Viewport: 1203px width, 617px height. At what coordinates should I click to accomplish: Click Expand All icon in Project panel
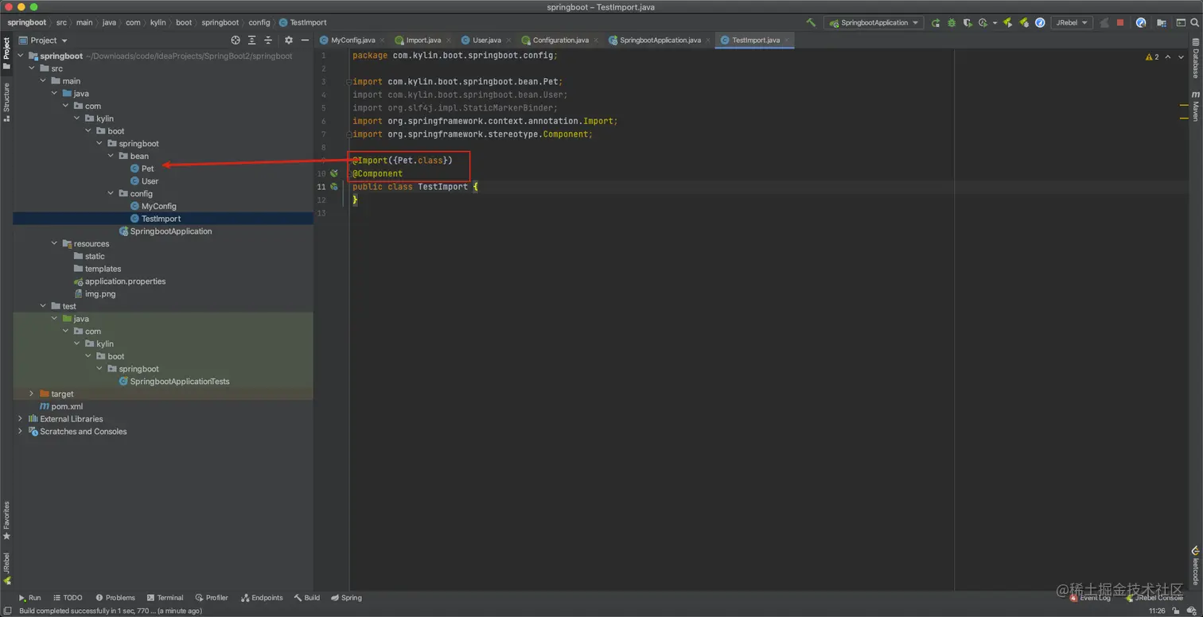pyautogui.click(x=252, y=40)
